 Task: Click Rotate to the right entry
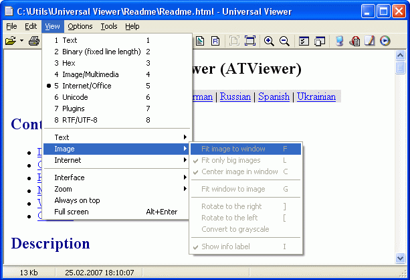(x=245, y=206)
